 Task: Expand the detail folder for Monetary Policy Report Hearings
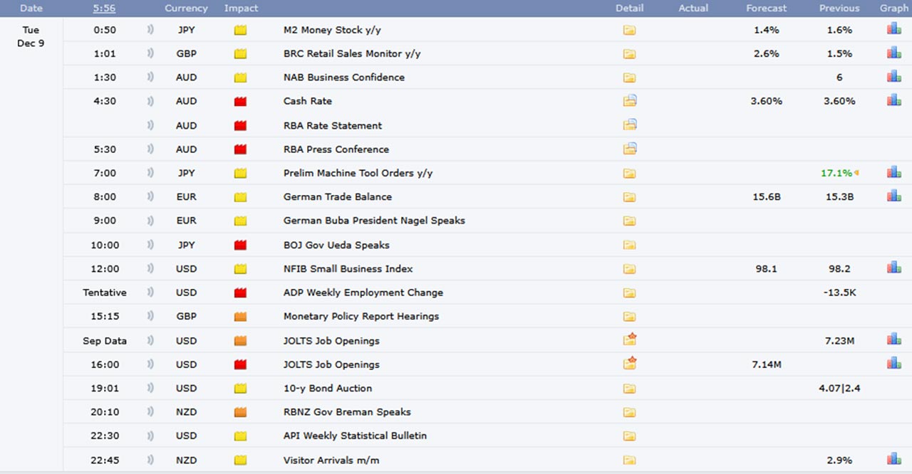(x=629, y=317)
